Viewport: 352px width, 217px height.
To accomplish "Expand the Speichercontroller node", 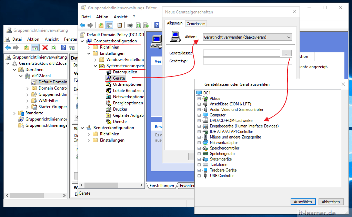I will [199, 148].
